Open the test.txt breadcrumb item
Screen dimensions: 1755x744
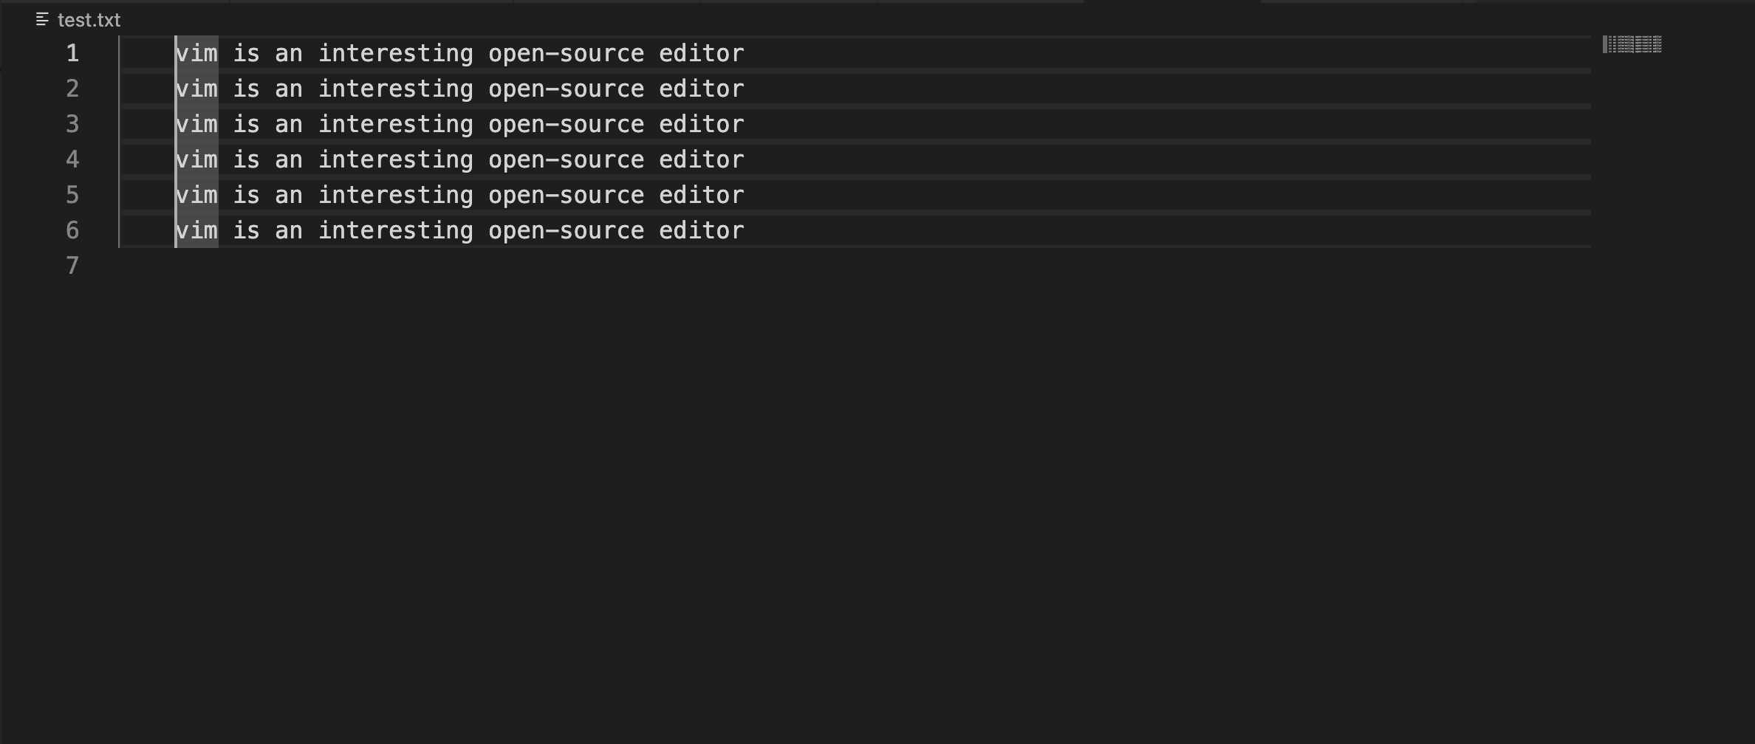click(x=89, y=20)
